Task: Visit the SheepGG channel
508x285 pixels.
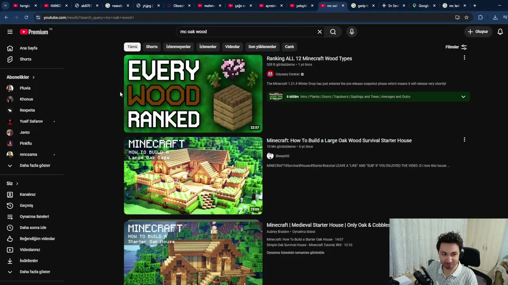Action: point(282,156)
